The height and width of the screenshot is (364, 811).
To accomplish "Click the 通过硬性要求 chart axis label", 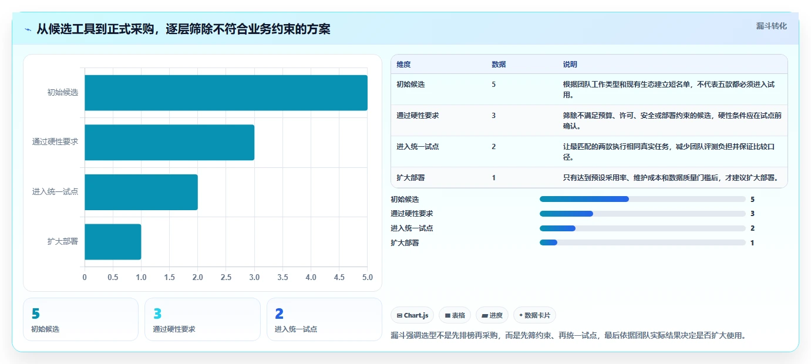I will (55, 142).
